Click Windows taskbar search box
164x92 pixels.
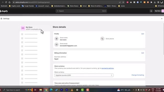point(13,90)
